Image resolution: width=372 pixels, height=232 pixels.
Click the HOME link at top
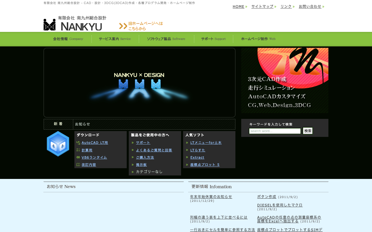pyautogui.click(x=239, y=6)
